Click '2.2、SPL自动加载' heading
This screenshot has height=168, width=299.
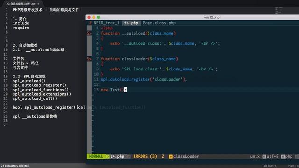click(29, 77)
